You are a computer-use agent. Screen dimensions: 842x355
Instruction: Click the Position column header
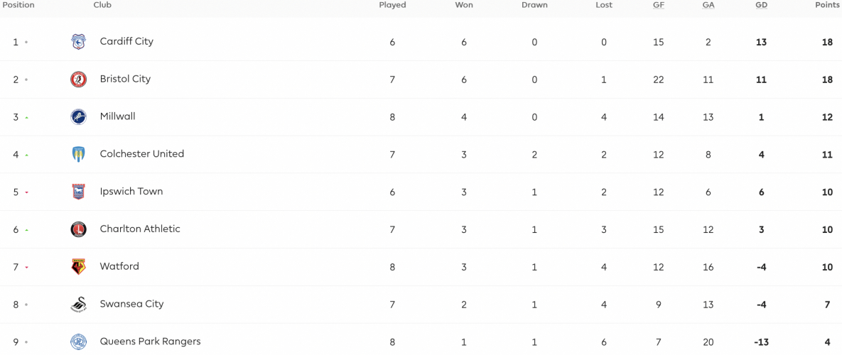pos(18,6)
